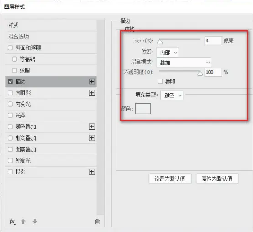The image size is (253, 232).
Task: Open the stroke 颜色 swatch
Action: pyautogui.click(x=143, y=109)
